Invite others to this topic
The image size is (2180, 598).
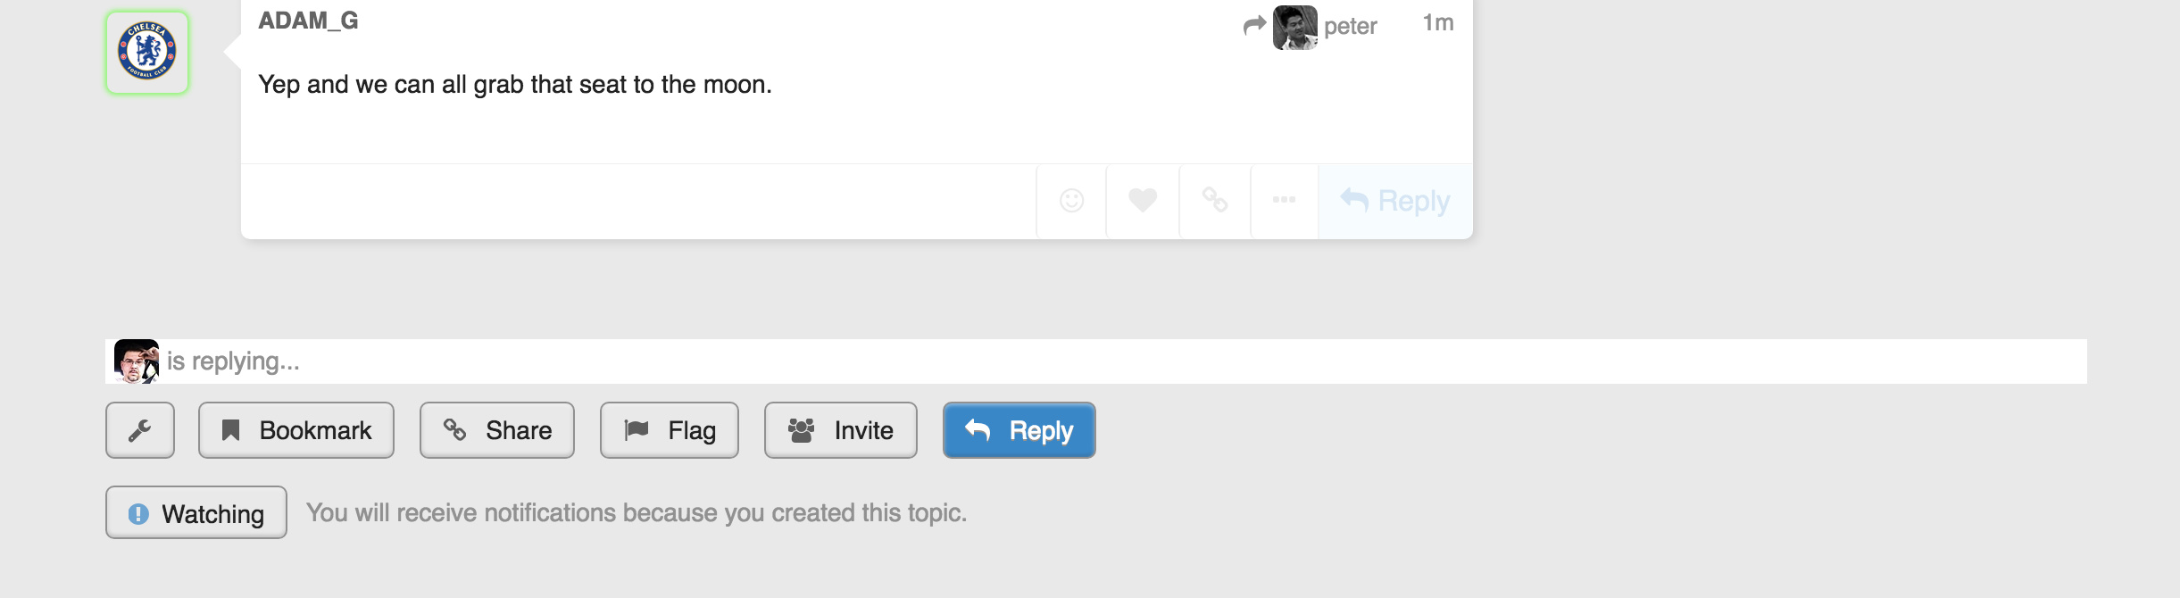pos(841,430)
